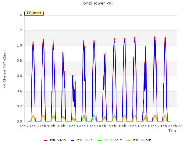This screenshot has width=195, height=146.
Task: Click the red PRI_532in legend swatch
Action: coord(45,141)
